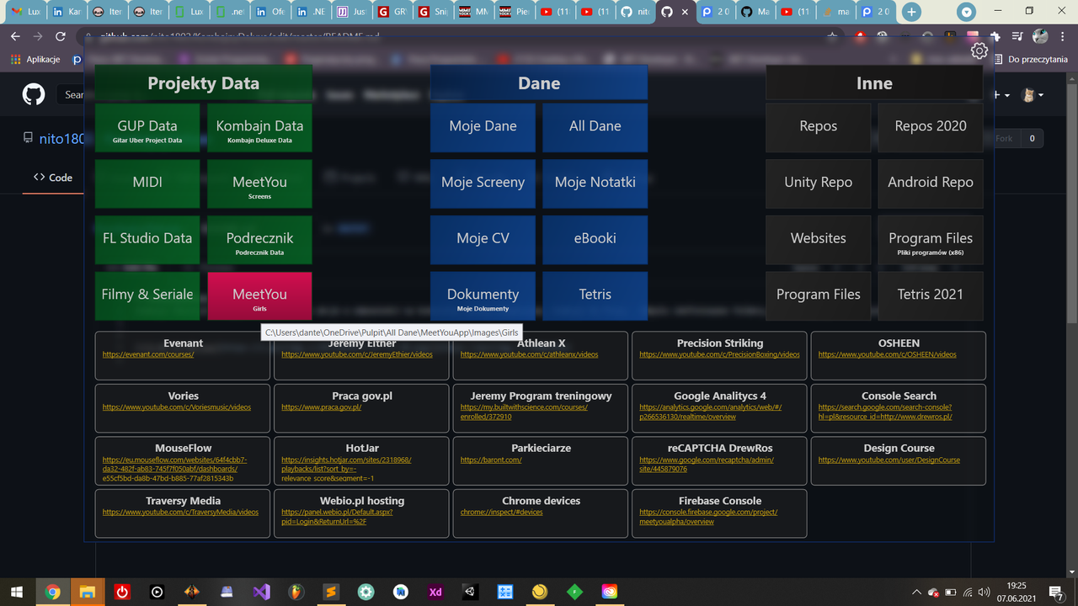This screenshot has height=606, width=1078.
Task: Open the Design Course YouTube link
Action: tap(889, 460)
